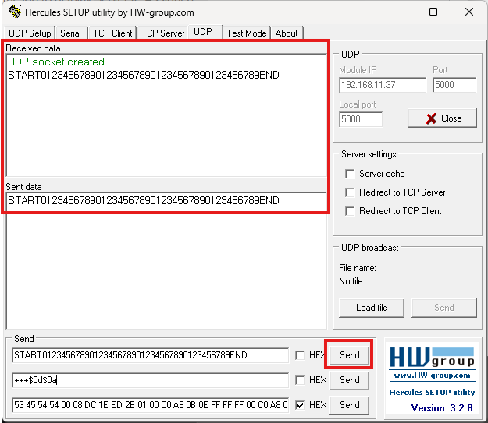
Task: Enable the Server echo checkbox
Action: click(350, 174)
